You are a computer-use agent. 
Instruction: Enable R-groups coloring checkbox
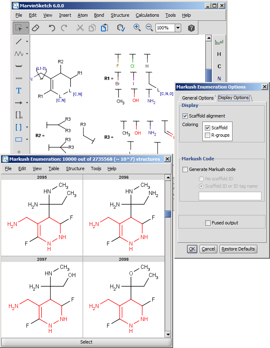208,135
